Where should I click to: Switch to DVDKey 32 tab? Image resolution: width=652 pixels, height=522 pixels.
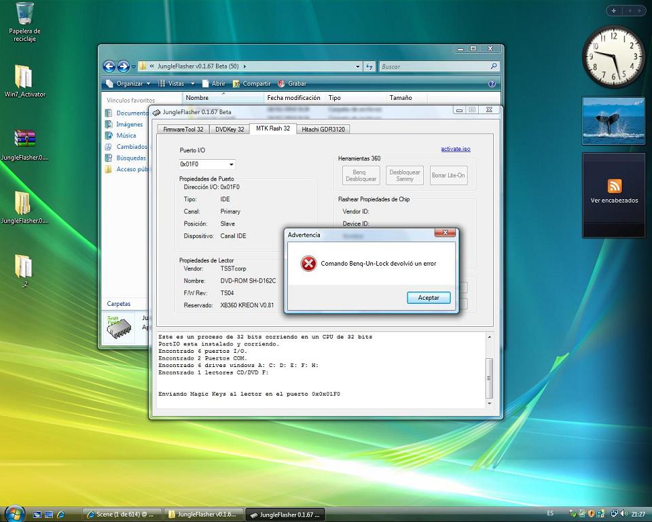(x=230, y=129)
